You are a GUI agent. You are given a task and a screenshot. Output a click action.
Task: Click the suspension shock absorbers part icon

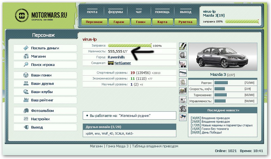183,47
